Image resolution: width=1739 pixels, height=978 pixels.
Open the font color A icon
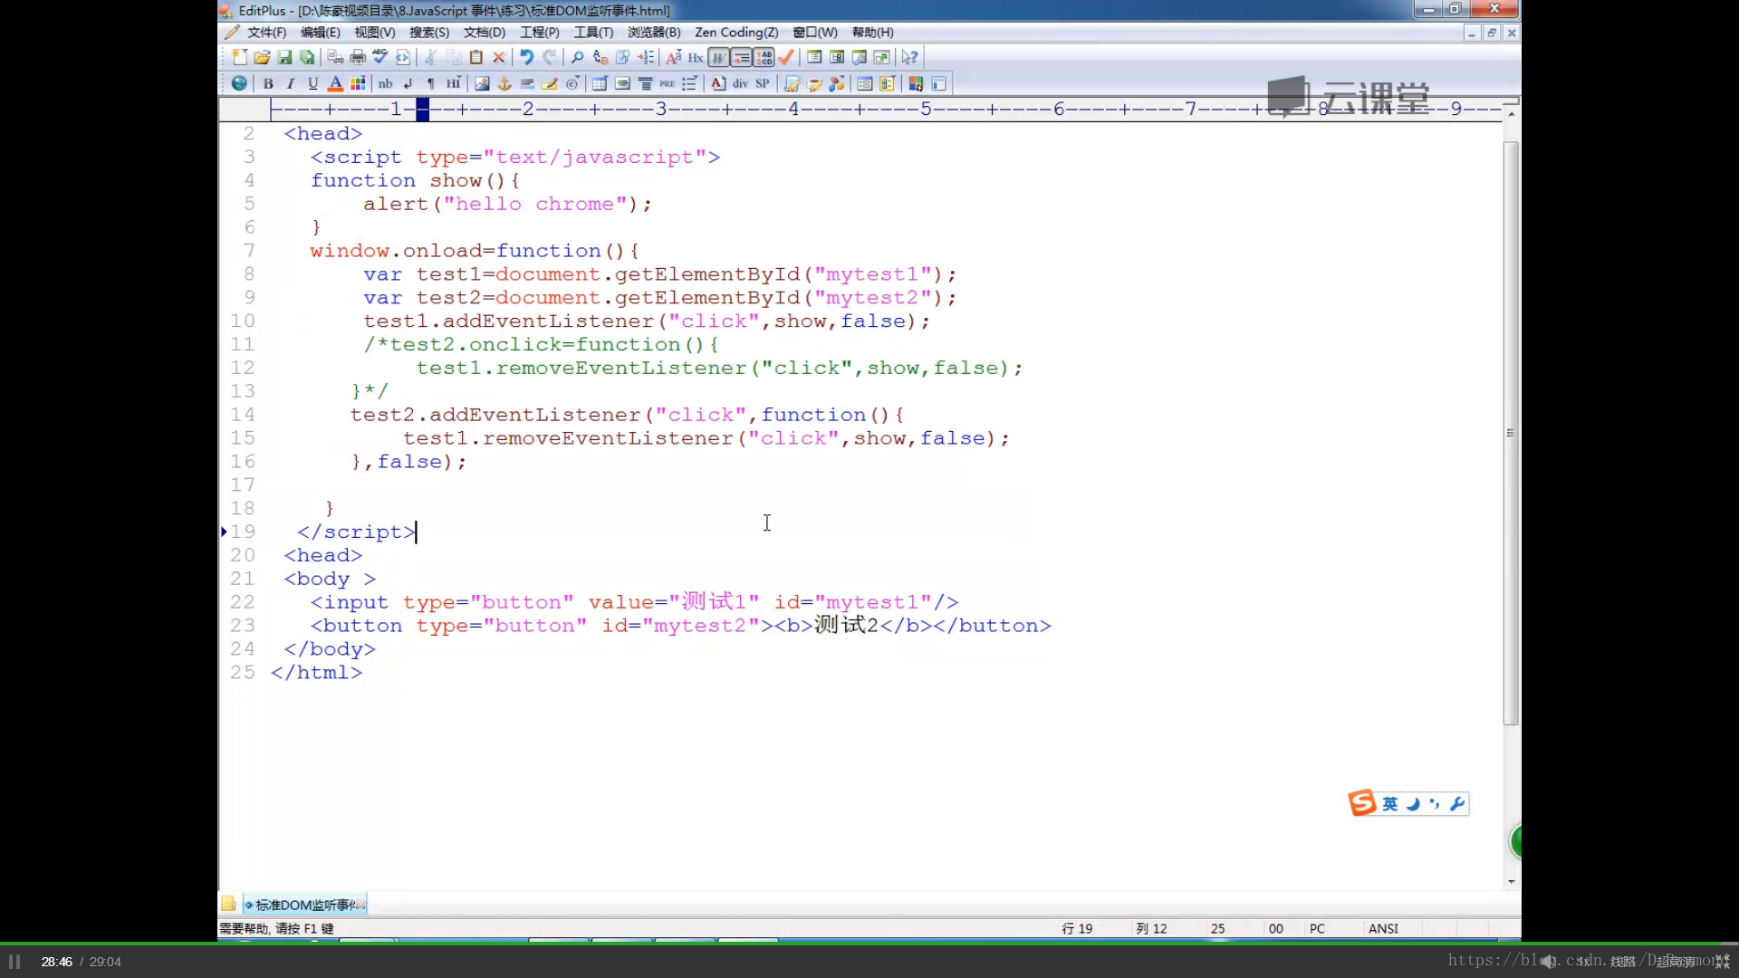(x=335, y=83)
